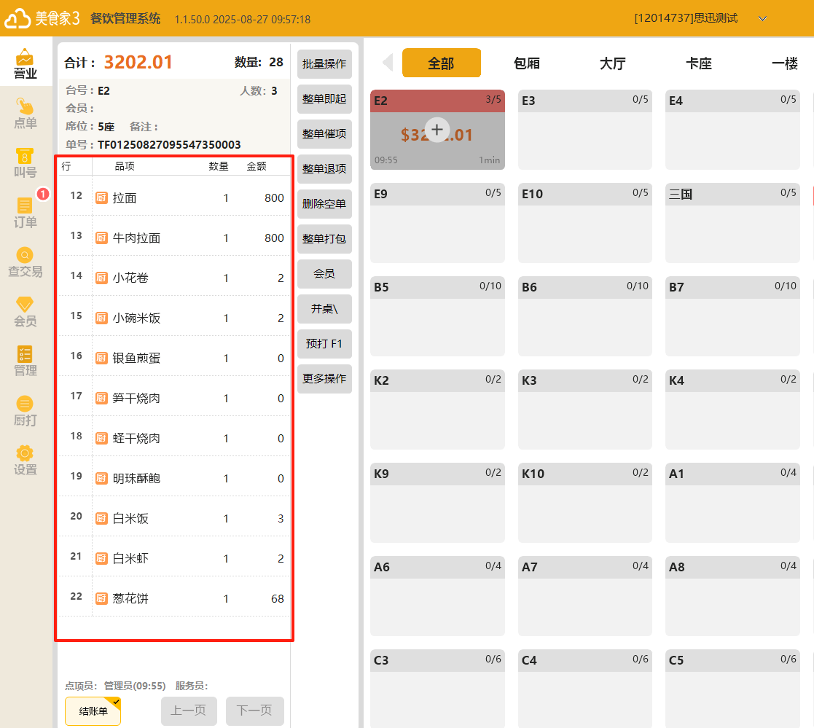Open the 叫号 queue calling icon
Viewport: 814px width, 728px height.
click(26, 163)
